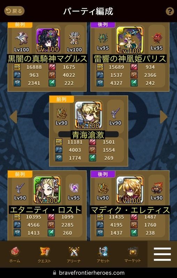Select the 雷響の神凰姫パリス hero portrait
The image size is (177, 278).
(130, 40)
